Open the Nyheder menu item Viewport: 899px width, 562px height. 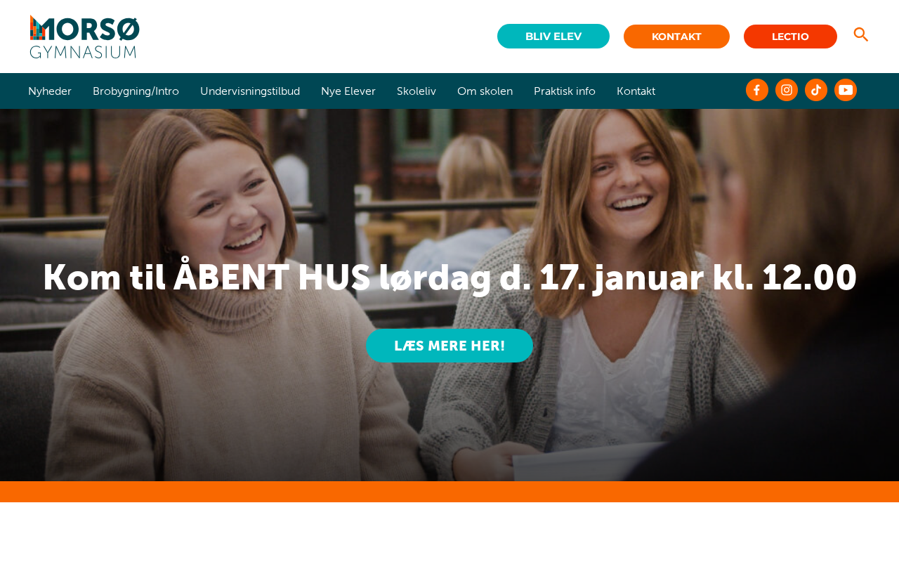[50, 91]
